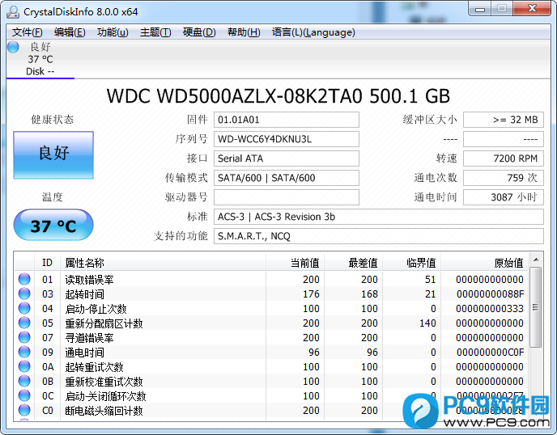Open the 主题(T) menu

155,32
